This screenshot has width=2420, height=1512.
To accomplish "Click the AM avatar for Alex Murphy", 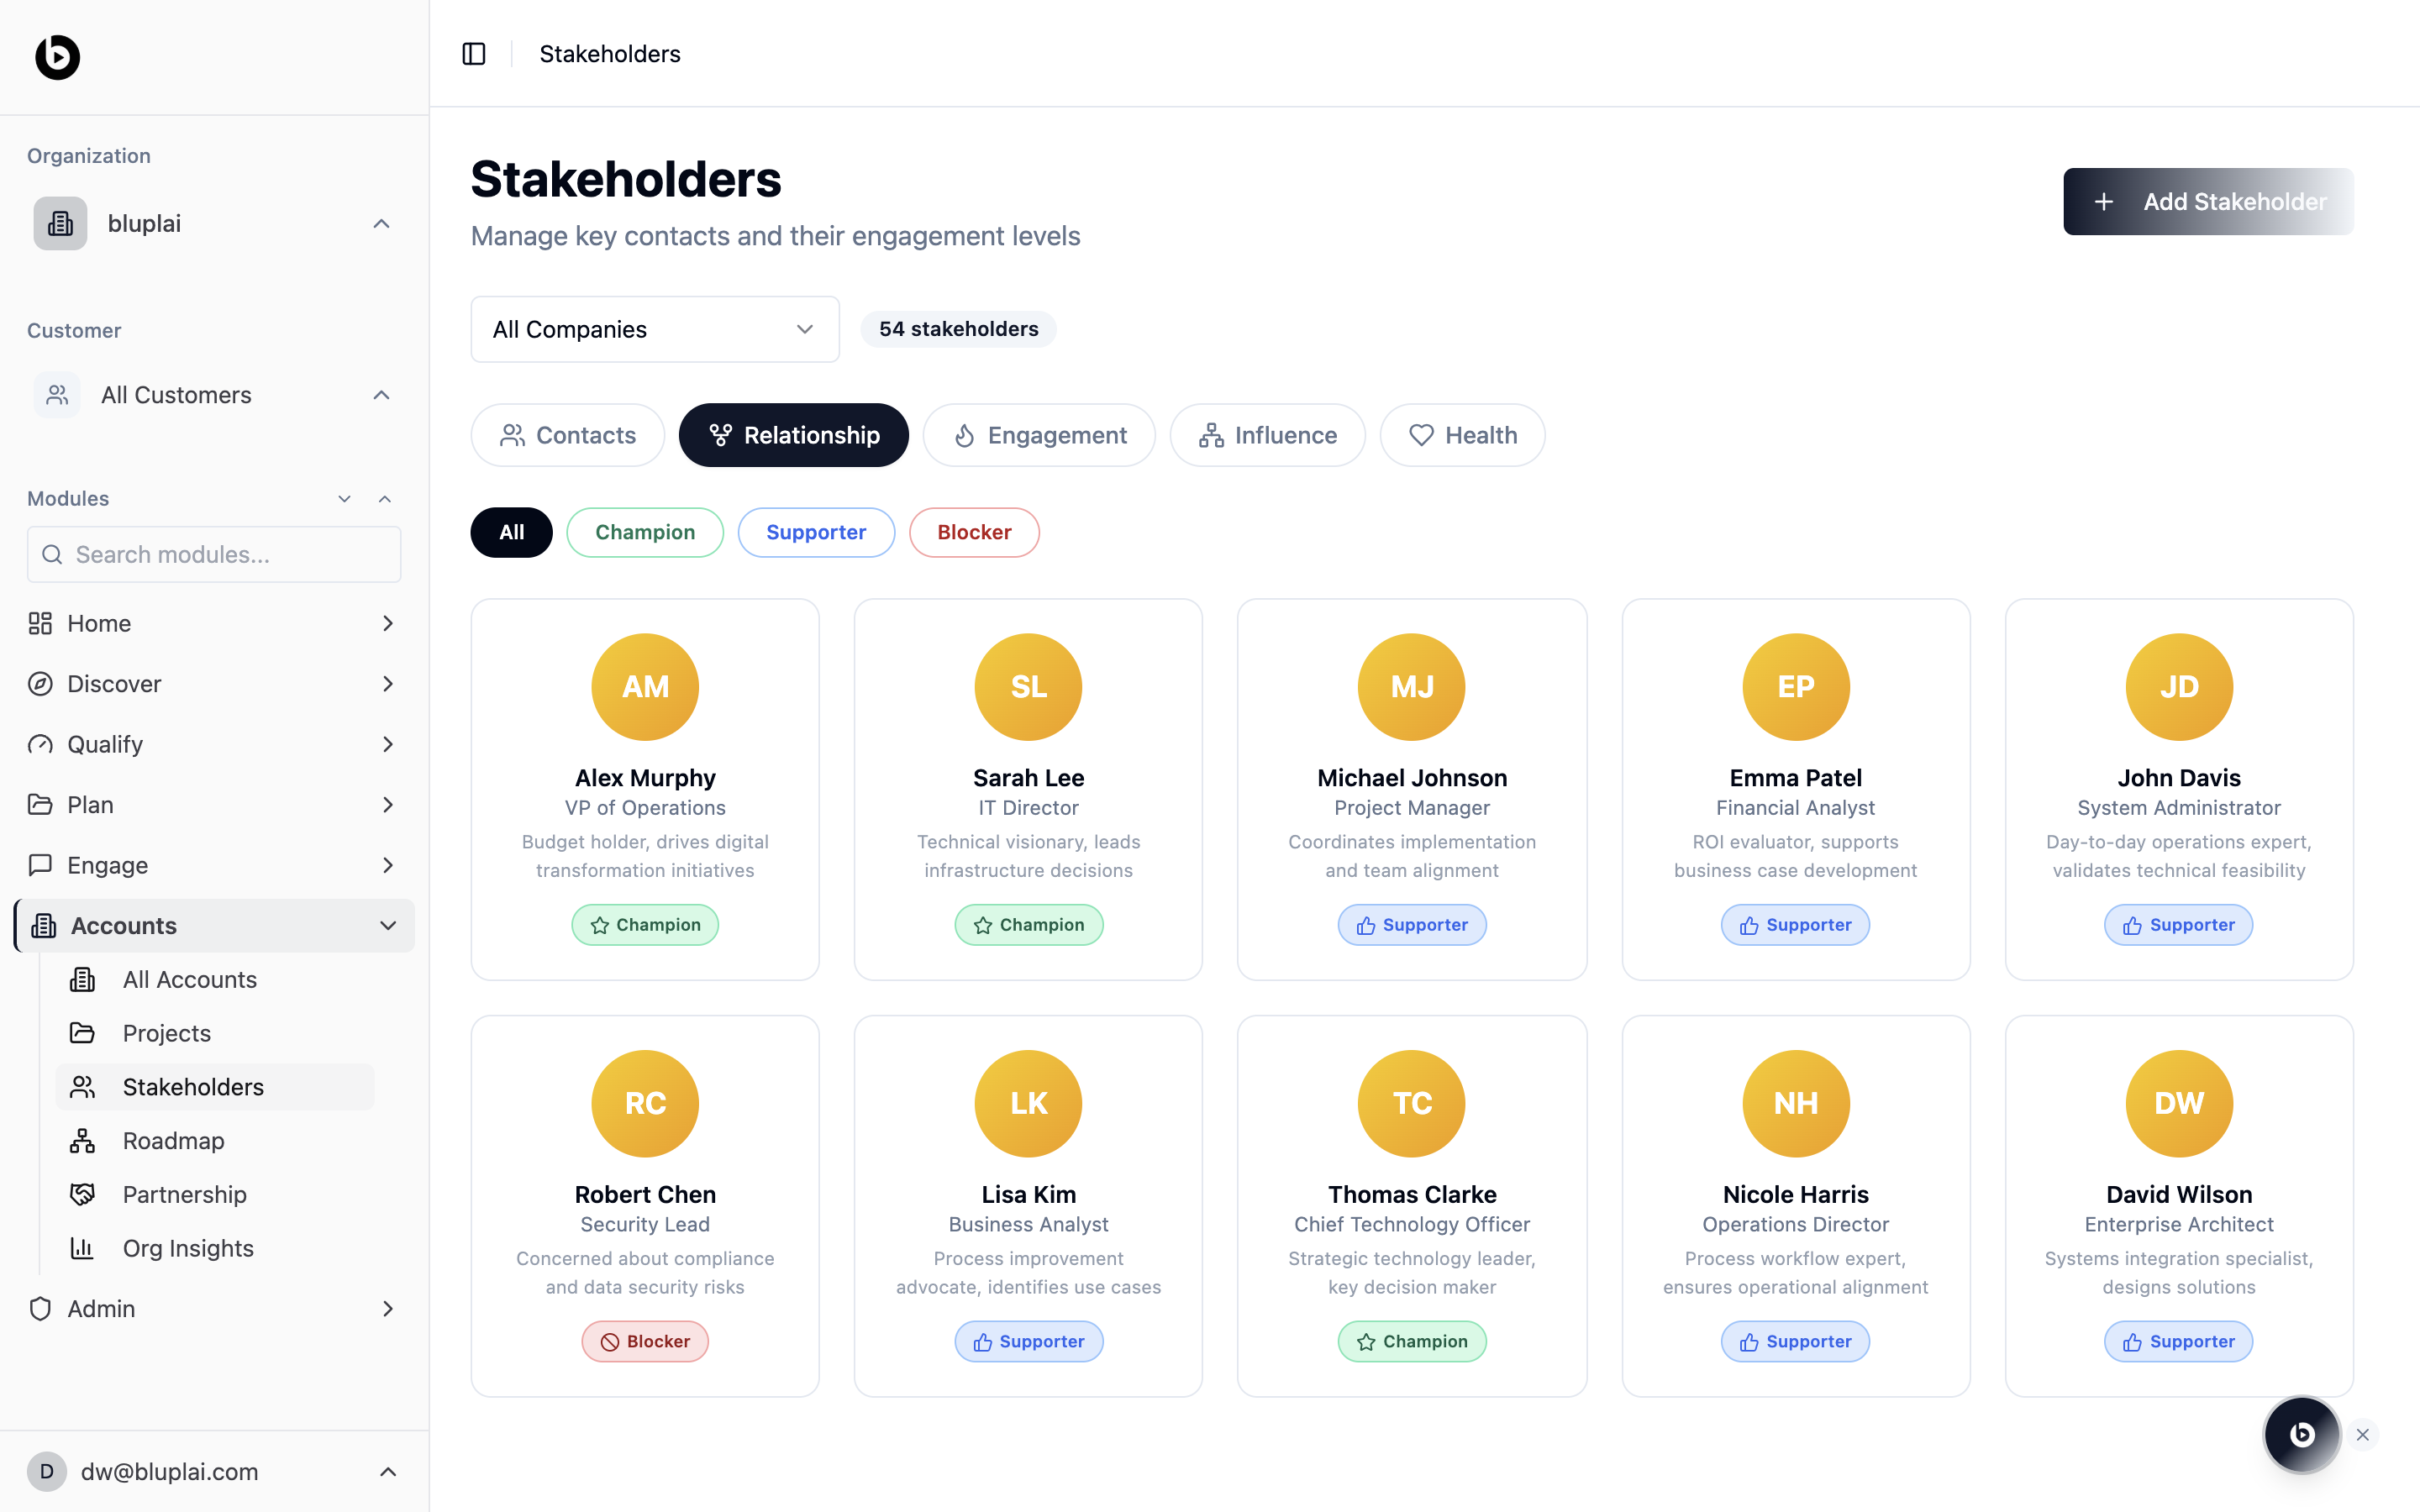I will (645, 687).
